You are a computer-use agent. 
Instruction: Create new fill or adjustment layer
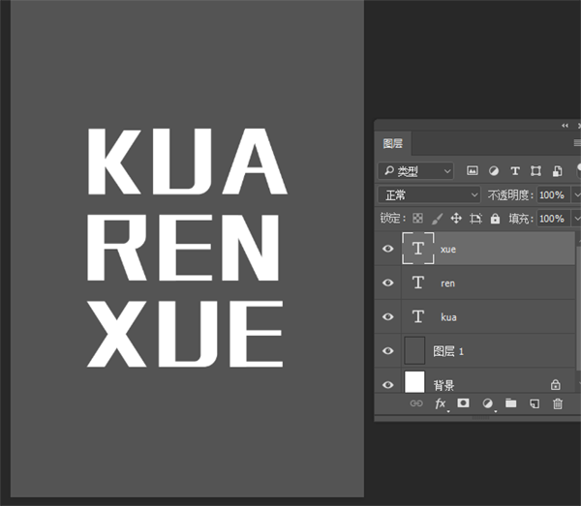[x=488, y=403]
